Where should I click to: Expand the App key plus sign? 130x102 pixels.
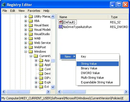point(36,60)
